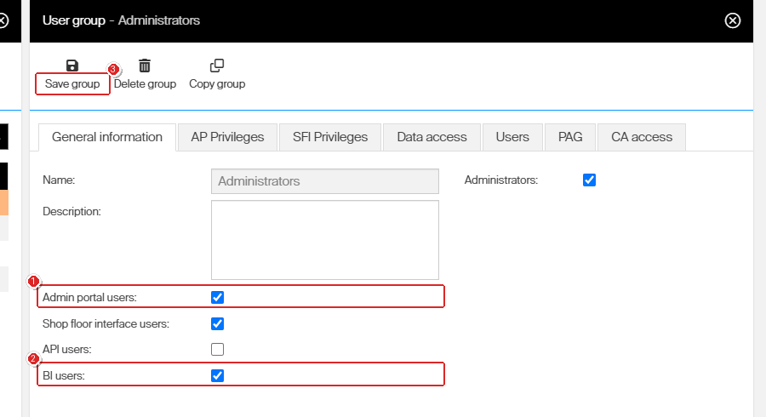Enable the API users checkbox

coord(217,350)
